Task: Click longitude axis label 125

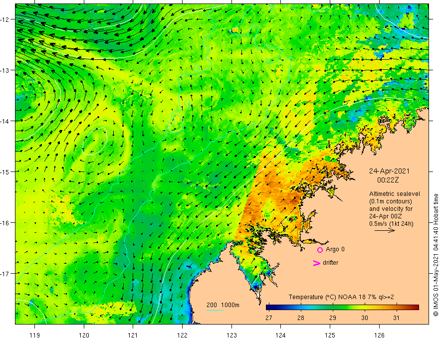Action: pyautogui.click(x=330, y=335)
